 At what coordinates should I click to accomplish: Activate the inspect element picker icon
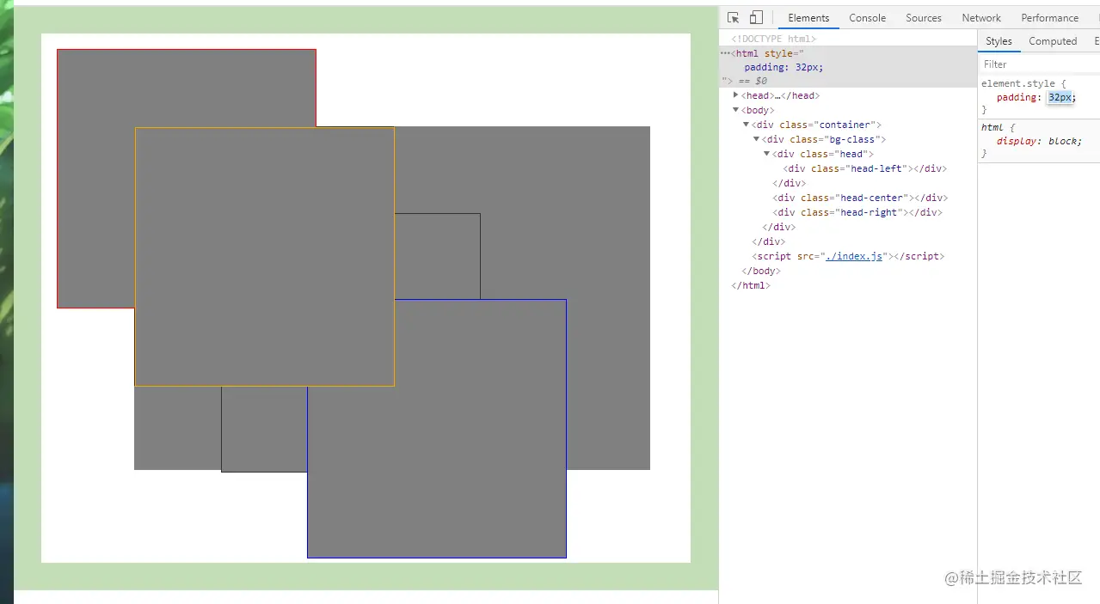coord(733,18)
